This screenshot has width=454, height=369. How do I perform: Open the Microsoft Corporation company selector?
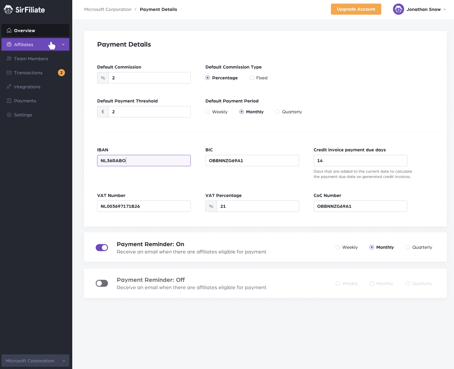point(35,361)
